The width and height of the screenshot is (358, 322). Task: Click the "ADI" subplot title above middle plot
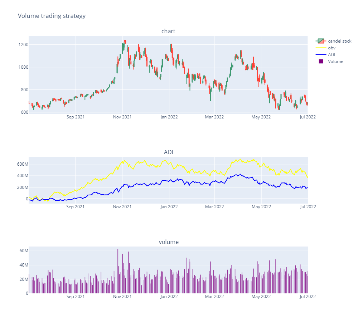[168, 152]
